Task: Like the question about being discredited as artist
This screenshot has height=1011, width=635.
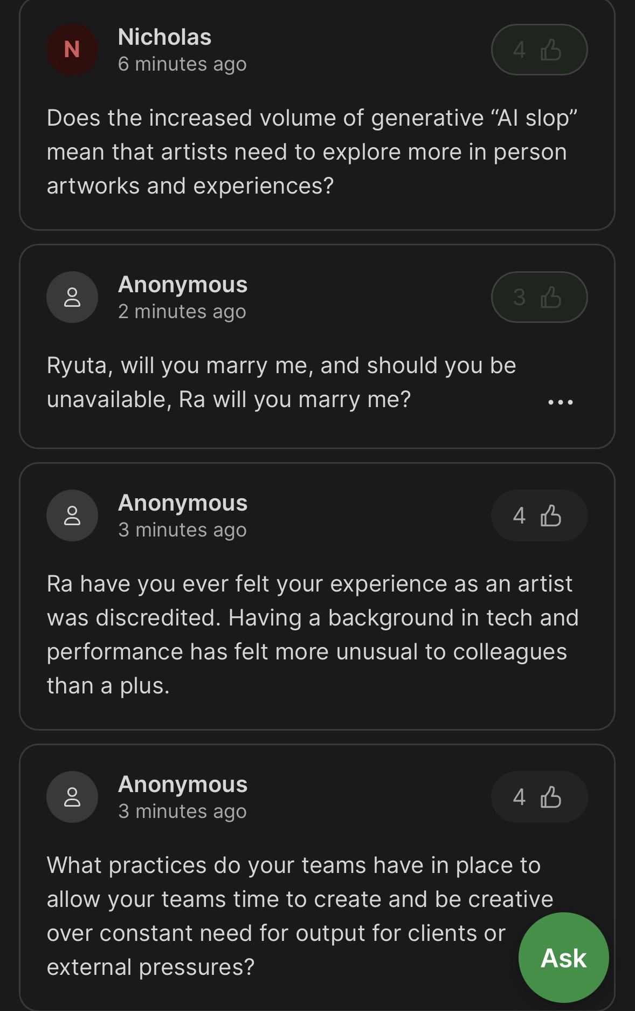Action: (539, 515)
